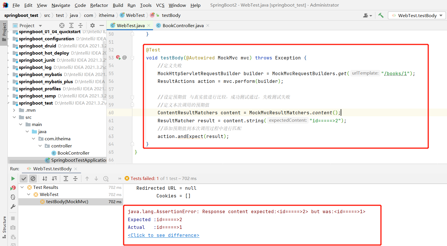The image size is (447, 246).
Task: Select testBody(MockMvc) test result row
Action: point(70,202)
